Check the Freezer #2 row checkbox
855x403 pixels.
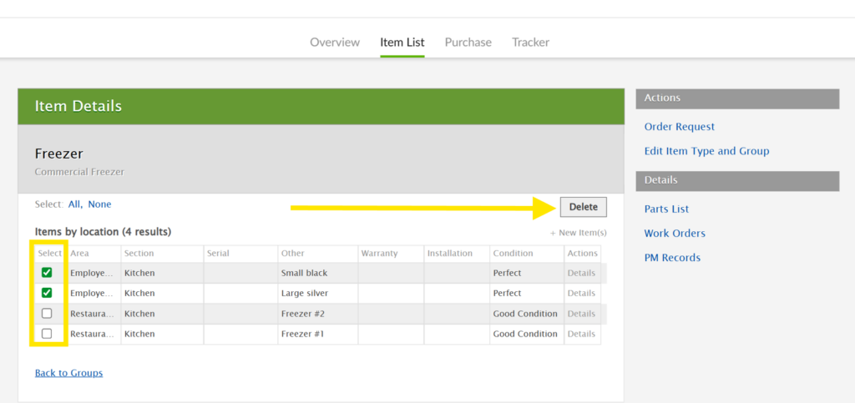pyautogui.click(x=47, y=314)
